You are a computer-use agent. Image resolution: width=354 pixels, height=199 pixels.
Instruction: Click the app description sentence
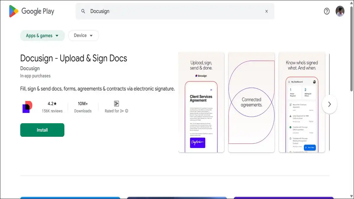(x=97, y=89)
